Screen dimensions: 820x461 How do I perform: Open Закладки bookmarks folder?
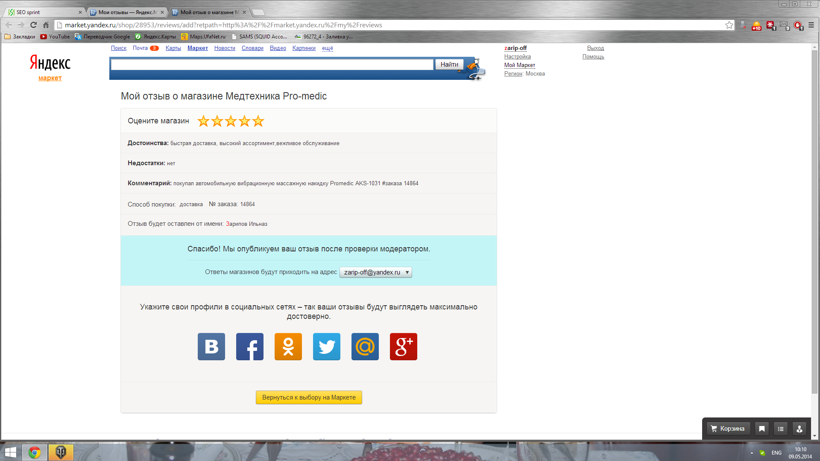tap(20, 37)
